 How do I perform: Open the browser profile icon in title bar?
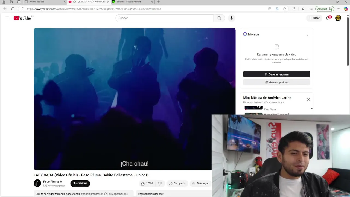point(4,2)
